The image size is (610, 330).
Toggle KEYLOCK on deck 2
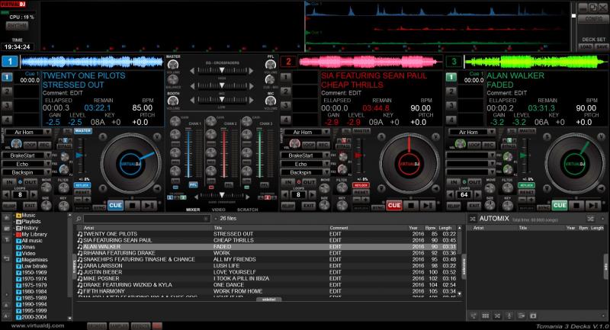tap(361, 185)
